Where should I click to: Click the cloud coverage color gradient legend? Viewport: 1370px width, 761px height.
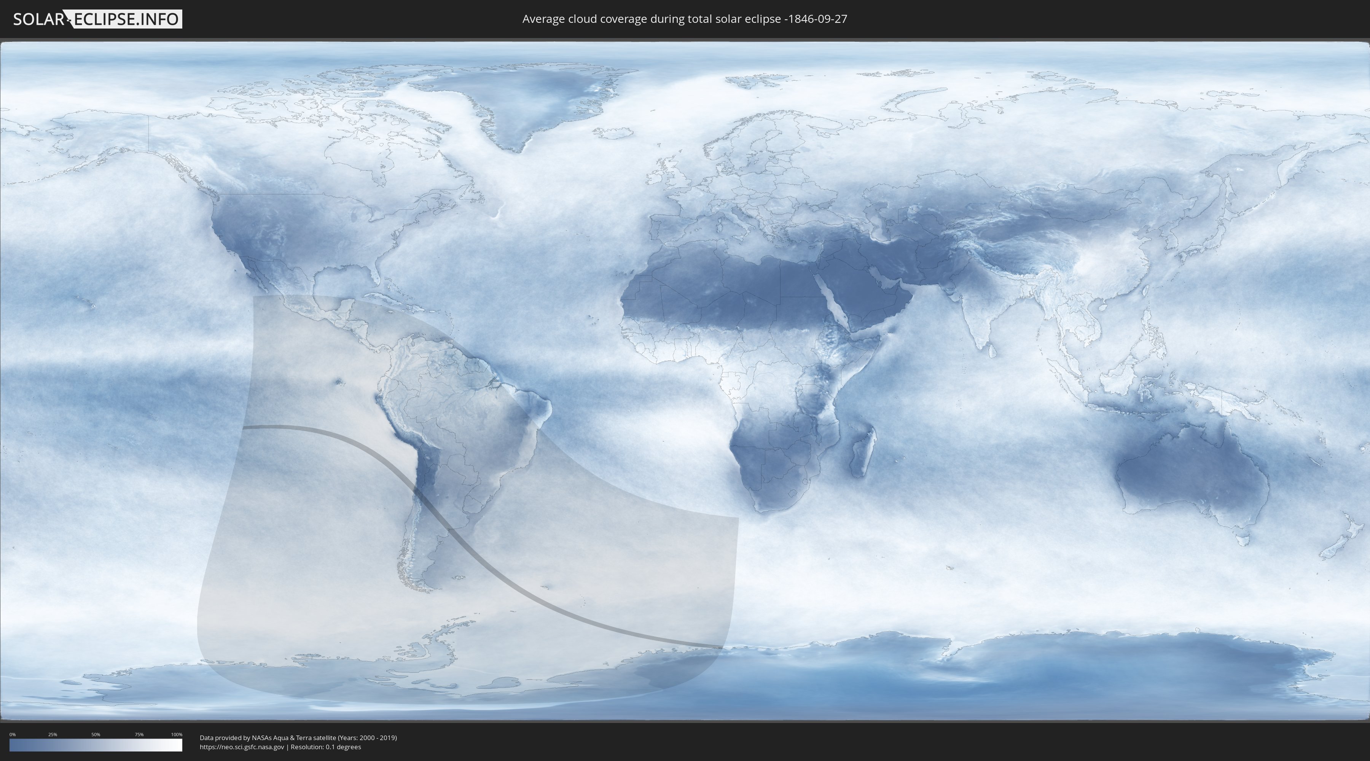pyautogui.click(x=96, y=745)
